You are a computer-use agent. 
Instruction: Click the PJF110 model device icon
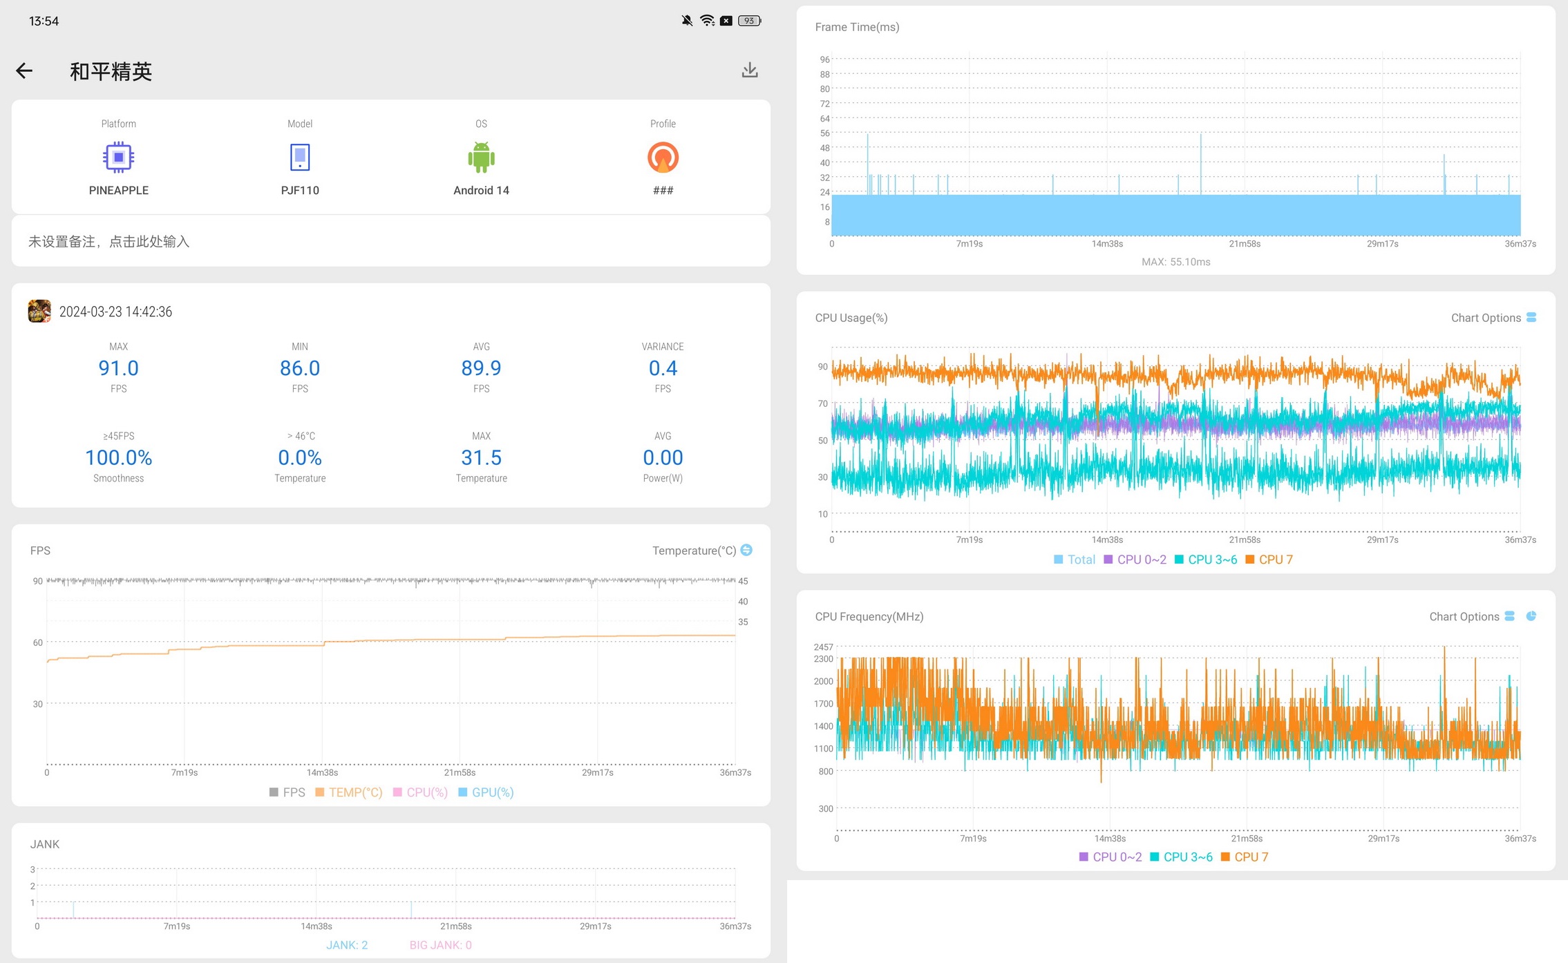300,157
